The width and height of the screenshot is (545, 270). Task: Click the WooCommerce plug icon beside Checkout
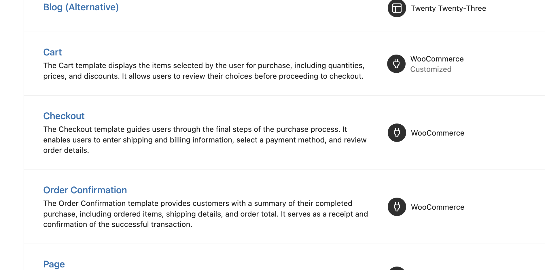point(397,133)
